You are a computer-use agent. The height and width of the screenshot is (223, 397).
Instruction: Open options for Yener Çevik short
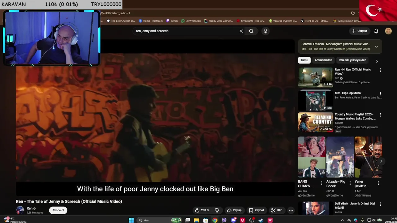378,183
